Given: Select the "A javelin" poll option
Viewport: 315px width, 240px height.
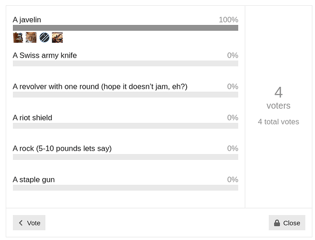Looking at the screenshot, I should coord(27,20).
